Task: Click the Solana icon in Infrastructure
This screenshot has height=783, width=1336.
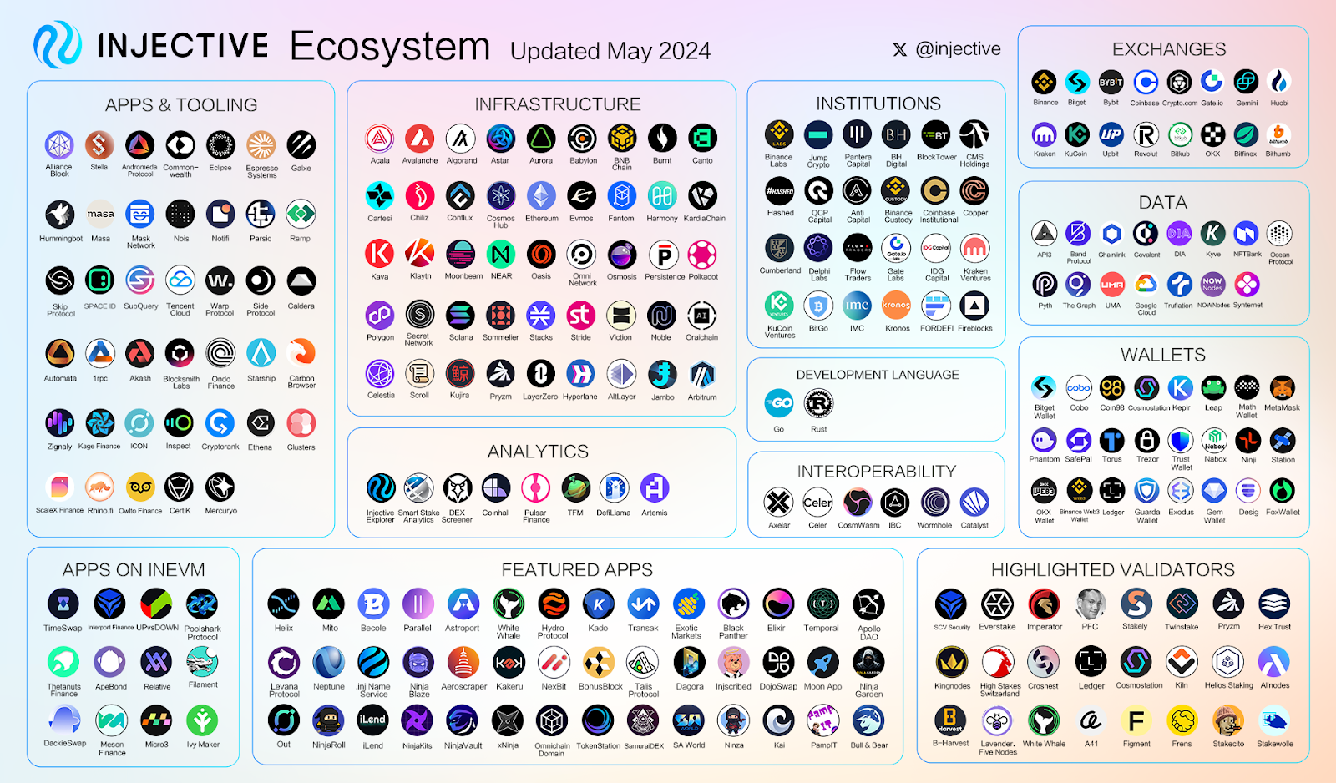Action: [460, 316]
